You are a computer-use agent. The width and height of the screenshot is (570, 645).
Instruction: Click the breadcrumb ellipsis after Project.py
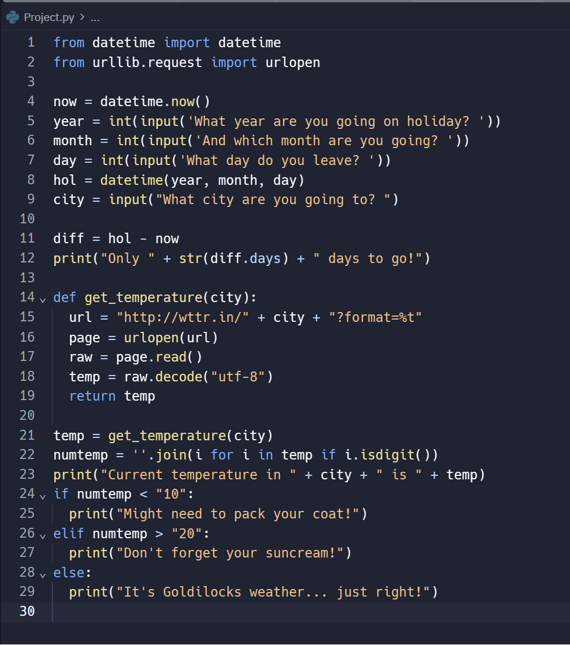click(95, 18)
